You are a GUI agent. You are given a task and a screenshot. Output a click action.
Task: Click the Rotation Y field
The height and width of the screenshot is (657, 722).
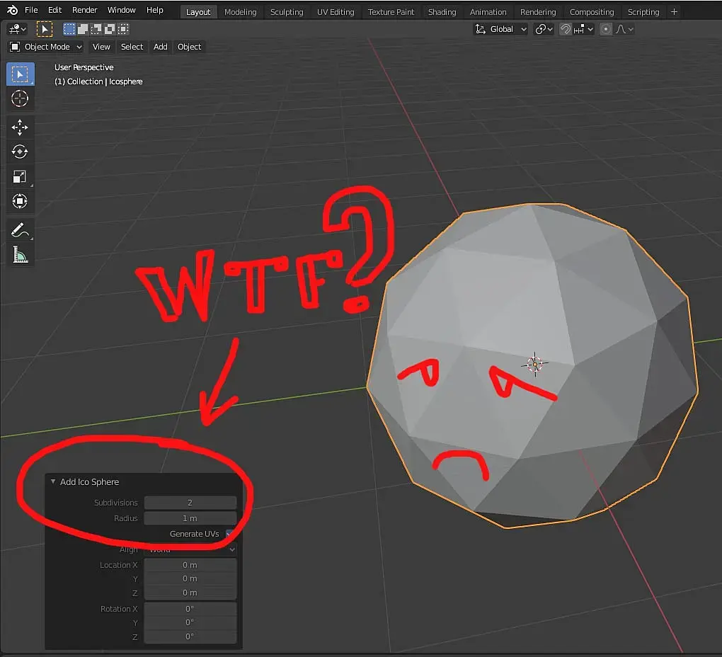click(x=190, y=622)
